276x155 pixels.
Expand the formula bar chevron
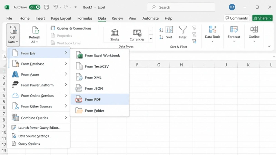pyautogui.click(x=274, y=56)
